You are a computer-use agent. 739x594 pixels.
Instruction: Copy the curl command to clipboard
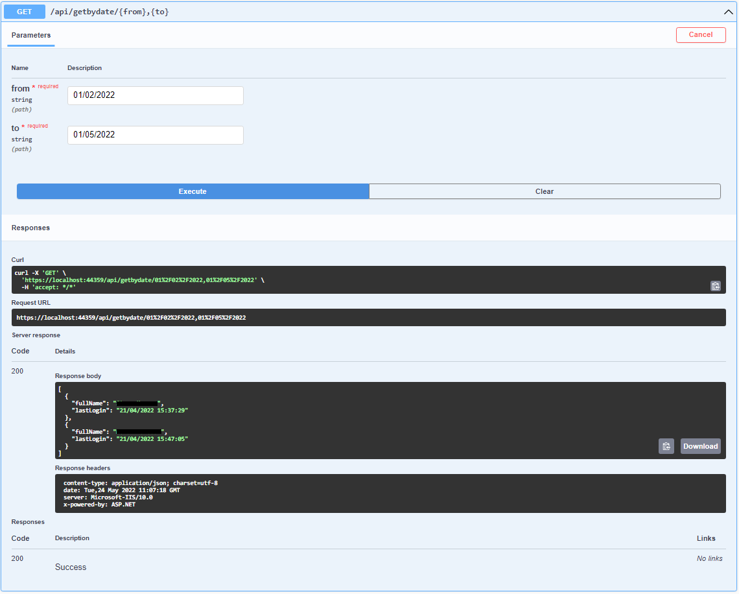(x=715, y=286)
